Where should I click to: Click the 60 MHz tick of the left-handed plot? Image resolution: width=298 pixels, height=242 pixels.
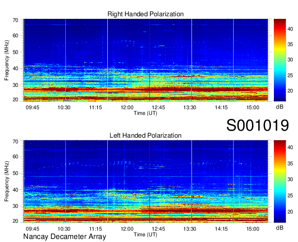pyautogui.click(x=15, y=157)
